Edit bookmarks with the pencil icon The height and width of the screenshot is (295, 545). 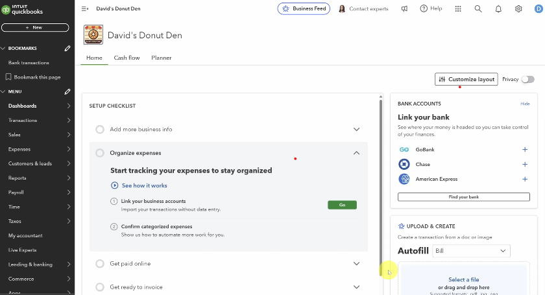[67, 48]
